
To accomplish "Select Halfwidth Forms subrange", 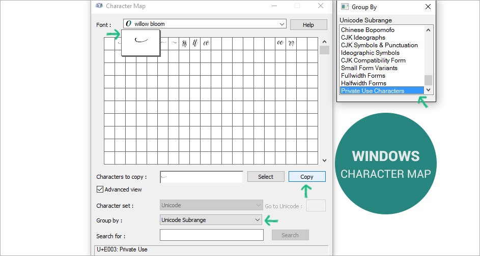I will 363,83.
